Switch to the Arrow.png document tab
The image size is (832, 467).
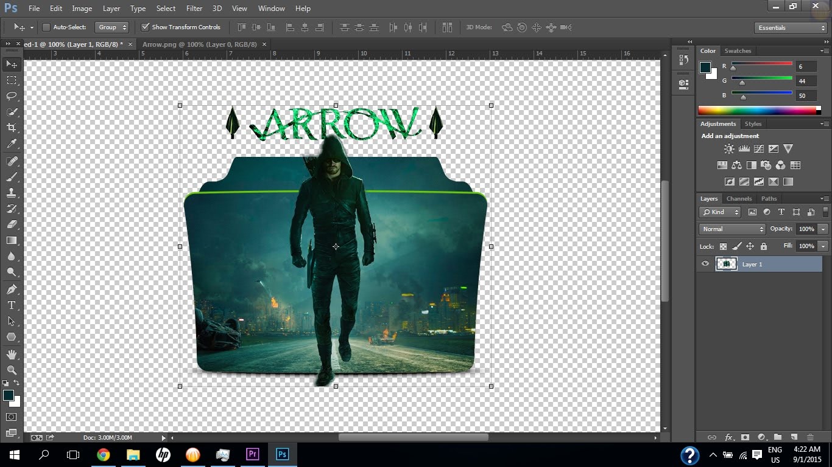click(x=199, y=44)
